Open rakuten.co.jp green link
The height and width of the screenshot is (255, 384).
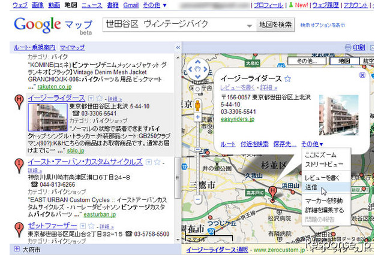55,87
